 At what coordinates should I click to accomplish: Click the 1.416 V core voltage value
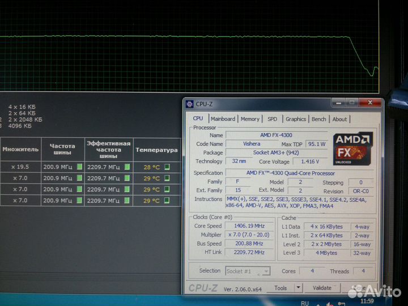pyautogui.click(x=310, y=161)
